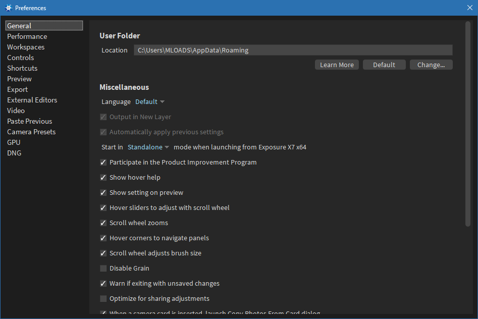Viewport: 478px width, 319px height.
Task: Enable Optimize for sharing adjustments
Action: pos(103,299)
